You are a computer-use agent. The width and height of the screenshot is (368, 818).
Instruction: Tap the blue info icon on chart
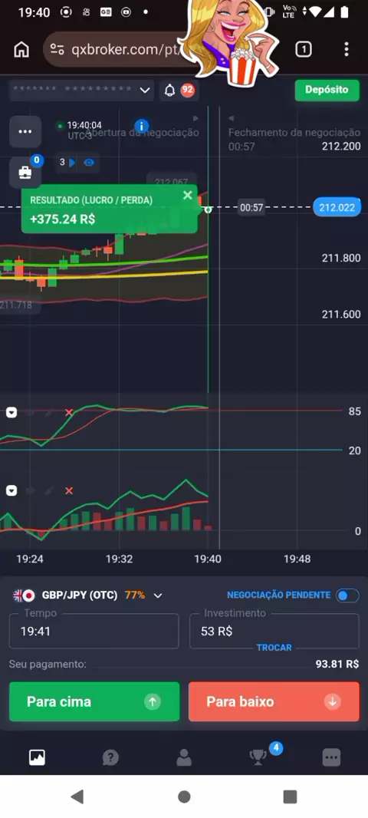(x=141, y=126)
